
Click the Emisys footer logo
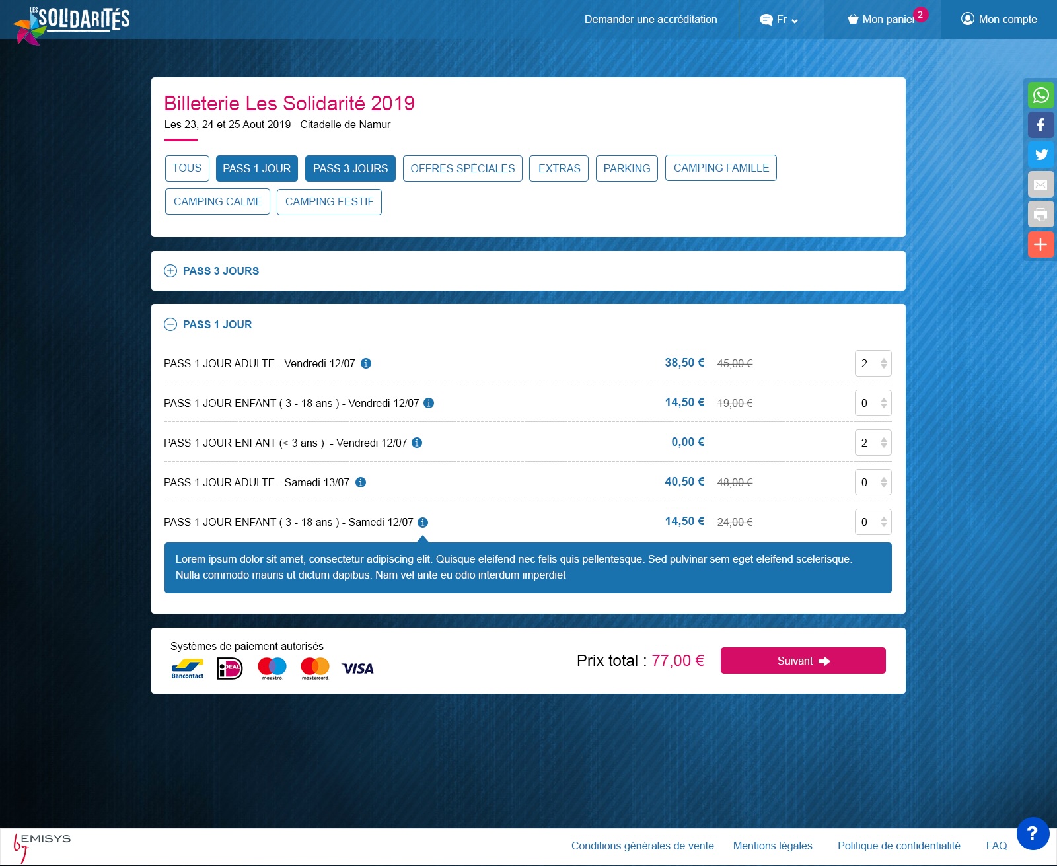coord(42,848)
